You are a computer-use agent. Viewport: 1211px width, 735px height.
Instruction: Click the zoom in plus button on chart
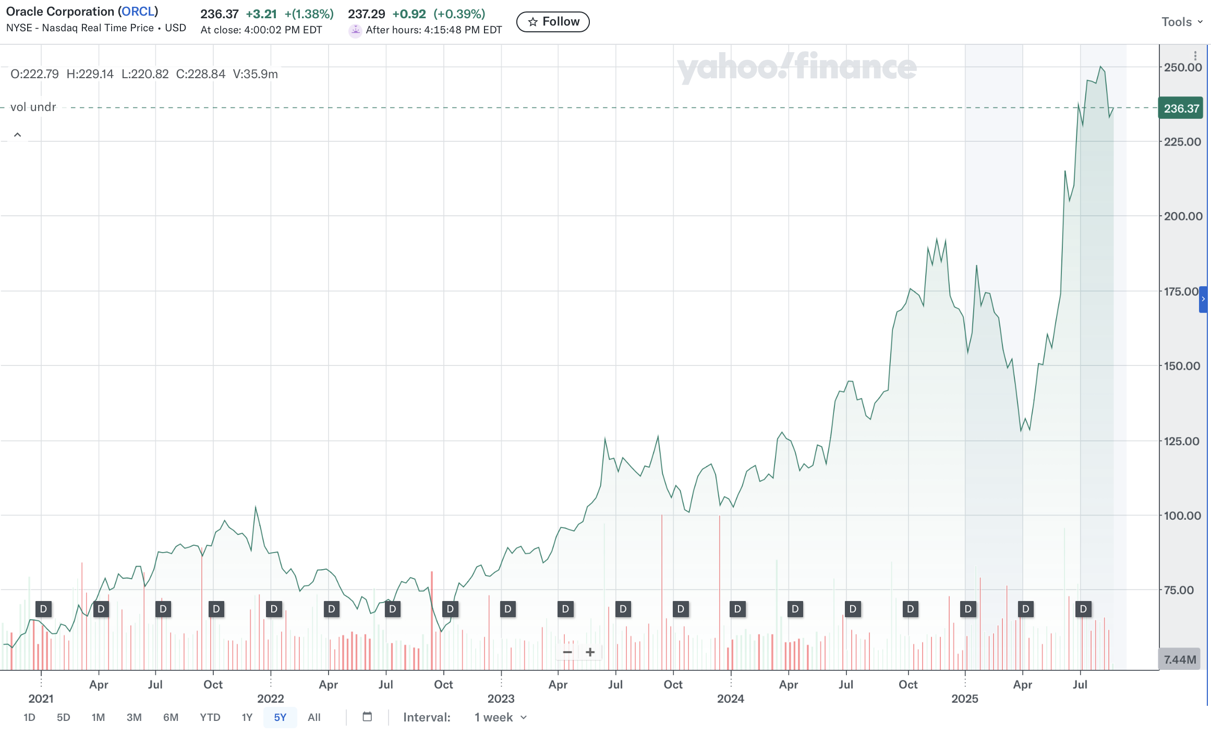[x=590, y=652]
